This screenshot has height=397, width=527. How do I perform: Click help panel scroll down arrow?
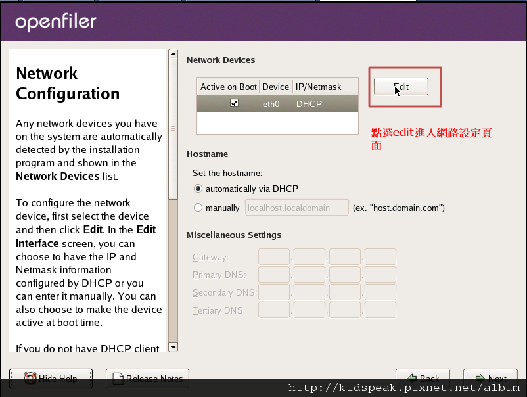click(173, 347)
